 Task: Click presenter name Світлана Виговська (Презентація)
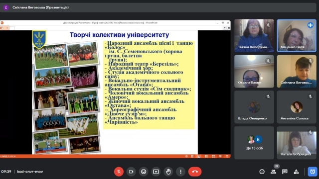click(x=40, y=7)
